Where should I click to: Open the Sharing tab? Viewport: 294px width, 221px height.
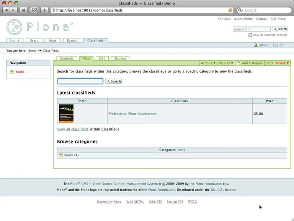point(120,58)
